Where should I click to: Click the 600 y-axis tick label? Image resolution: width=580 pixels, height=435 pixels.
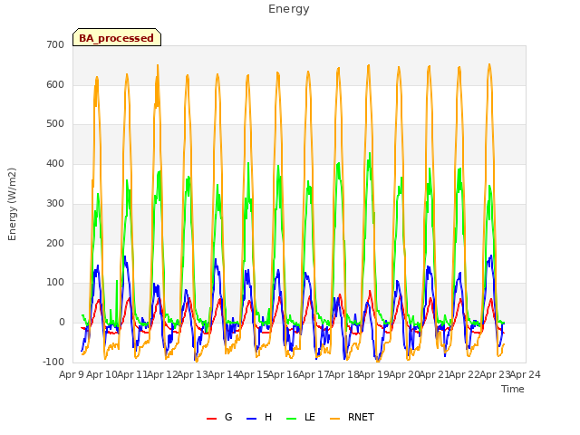pos(55,84)
